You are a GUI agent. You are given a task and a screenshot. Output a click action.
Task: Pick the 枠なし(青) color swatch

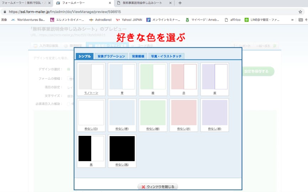coord(122,113)
